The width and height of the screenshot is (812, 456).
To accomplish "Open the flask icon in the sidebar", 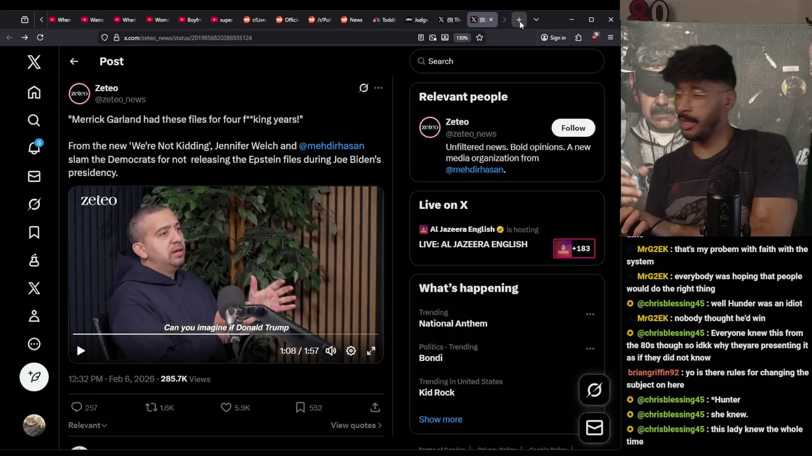I will 34,260.
